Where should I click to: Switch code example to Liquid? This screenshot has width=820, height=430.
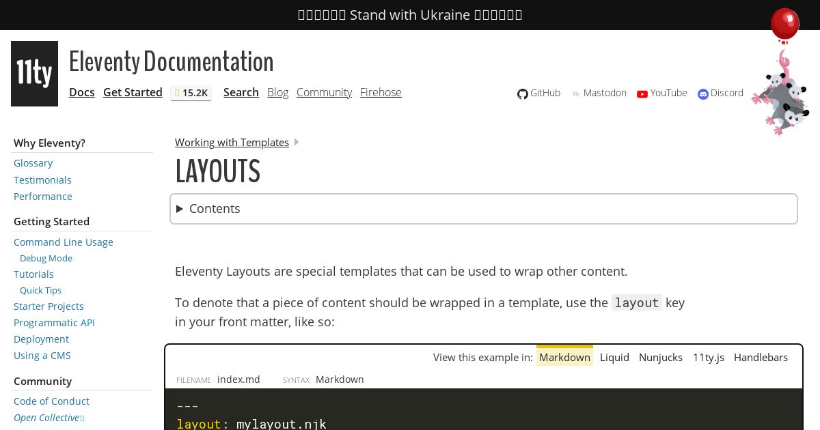tap(614, 357)
